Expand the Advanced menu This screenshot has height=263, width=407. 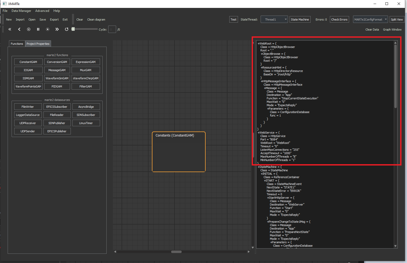tap(42, 11)
